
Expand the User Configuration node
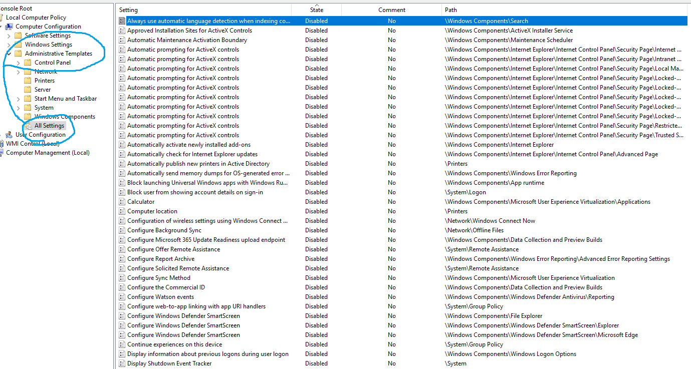coord(2,135)
